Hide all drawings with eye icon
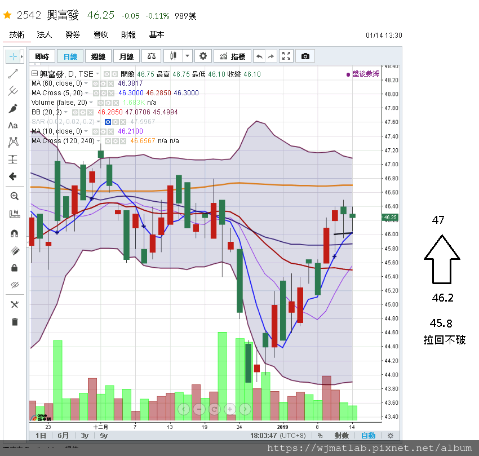Viewport: 479px width, 456px height. [14, 285]
